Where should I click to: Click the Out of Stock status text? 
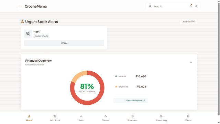click(x=41, y=36)
